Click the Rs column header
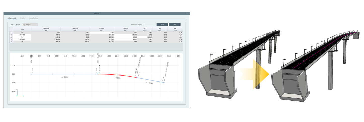Screen dimensions: 364x122 pyautogui.click(x=160, y=29)
